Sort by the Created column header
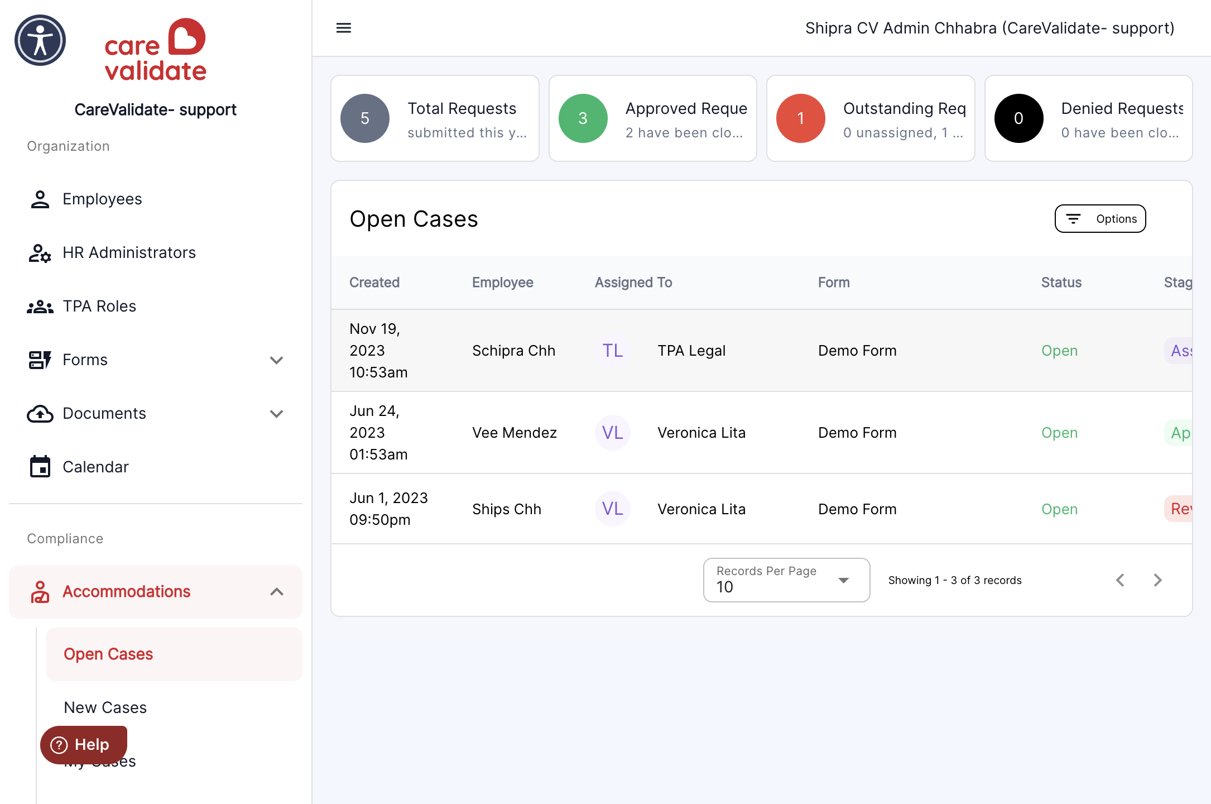 point(374,283)
